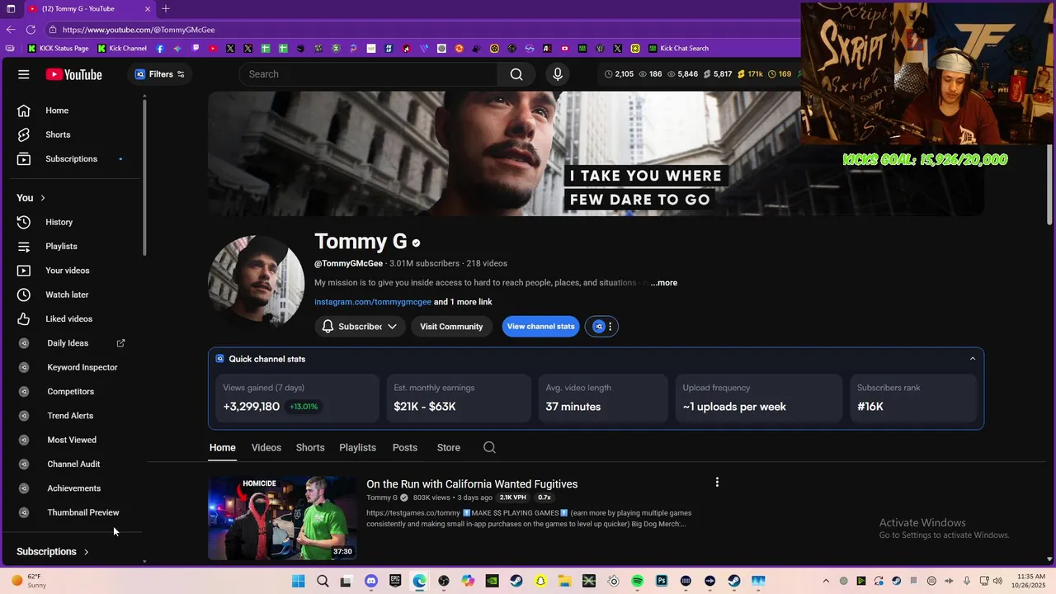Switch to the Playlists channel tab
This screenshot has width=1056, height=594.
pyautogui.click(x=357, y=448)
